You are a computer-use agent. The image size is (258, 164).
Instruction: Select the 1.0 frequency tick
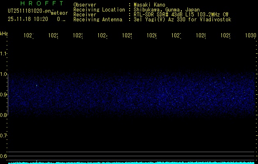[x=4, y=74]
